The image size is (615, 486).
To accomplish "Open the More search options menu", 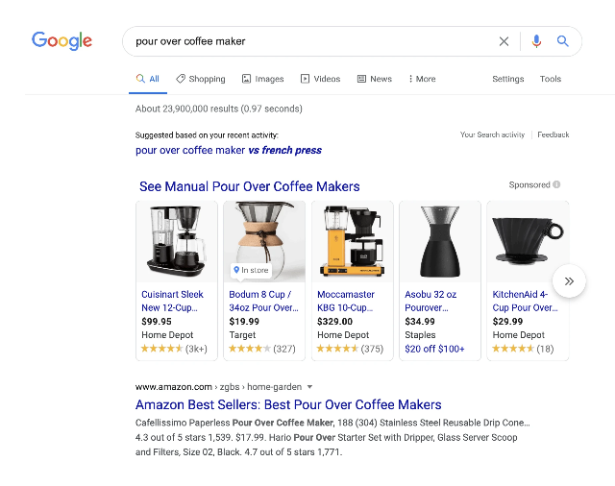I will pyautogui.click(x=422, y=79).
